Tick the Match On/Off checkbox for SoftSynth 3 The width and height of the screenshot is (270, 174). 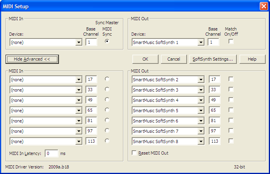click(x=231, y=90)
